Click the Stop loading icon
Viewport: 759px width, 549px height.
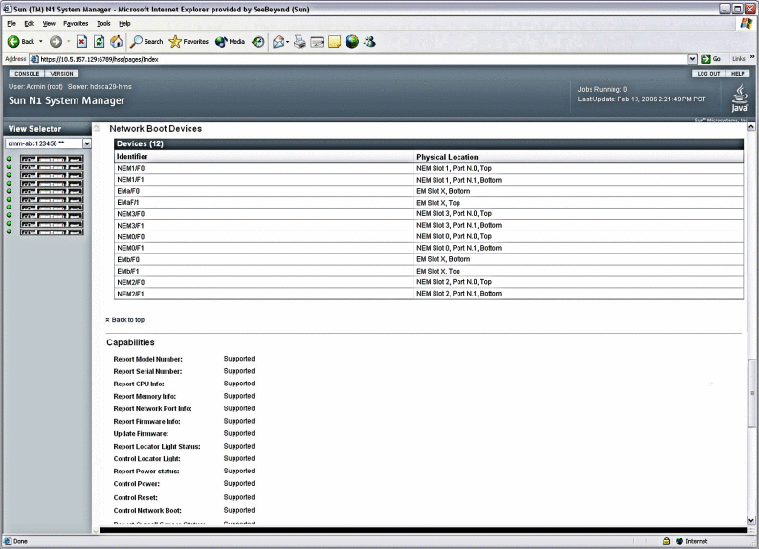[81, 42]
